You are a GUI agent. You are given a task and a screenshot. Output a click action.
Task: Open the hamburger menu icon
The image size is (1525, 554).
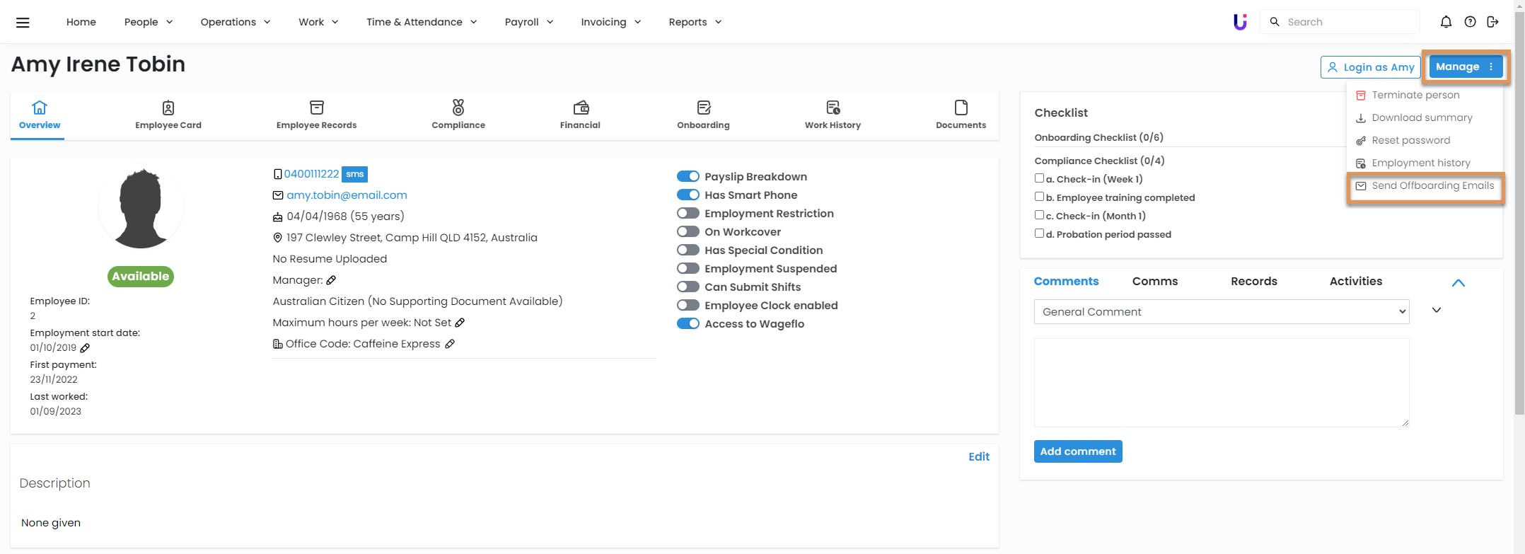pos(23,22)
